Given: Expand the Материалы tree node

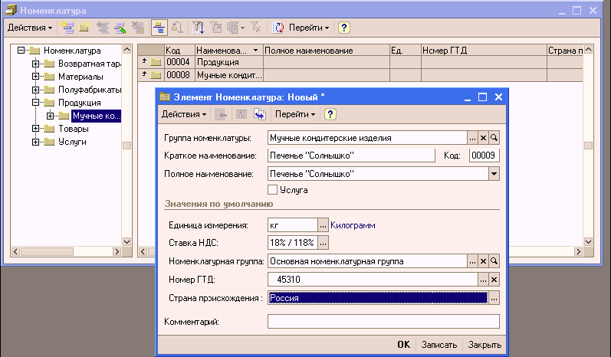Looking at the screenshot, I should pos(35,77).
